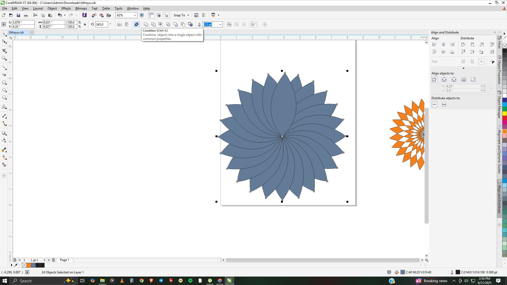The height and width of the screenshot is (285, 507).
Task: Open application launcher dropdown arrow
Action: pyautogui.click(x=218, y=15)
